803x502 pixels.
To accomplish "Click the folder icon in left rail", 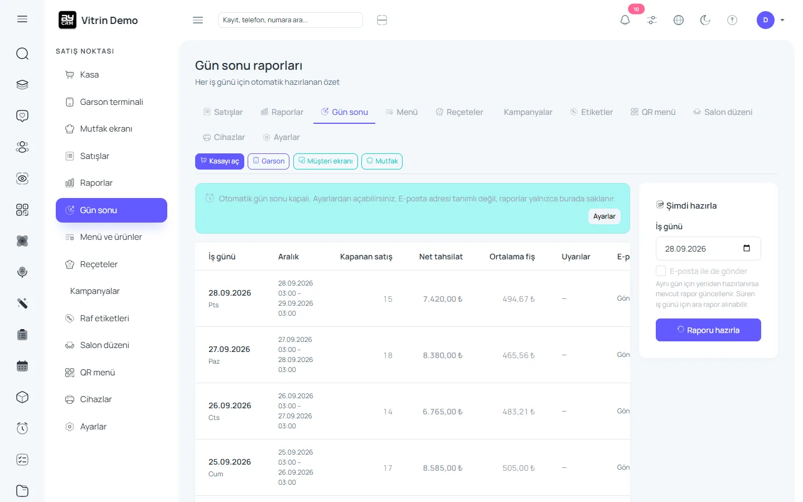I will click(22, 491).
